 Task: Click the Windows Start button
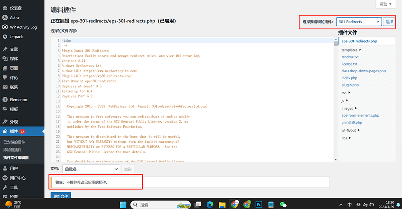[123, 205]
